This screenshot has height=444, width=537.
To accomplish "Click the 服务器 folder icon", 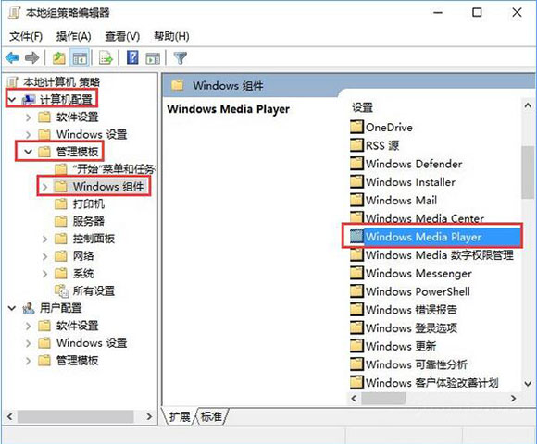I will (60, 221).
